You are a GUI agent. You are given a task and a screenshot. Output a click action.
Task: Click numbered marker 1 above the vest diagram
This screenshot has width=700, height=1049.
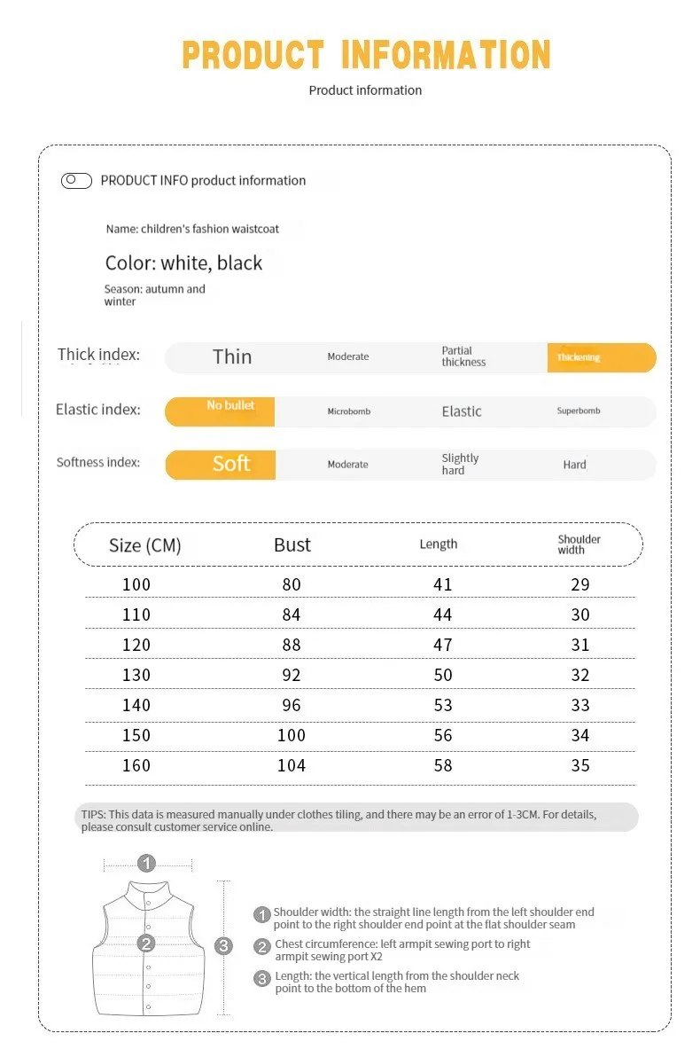146,863
